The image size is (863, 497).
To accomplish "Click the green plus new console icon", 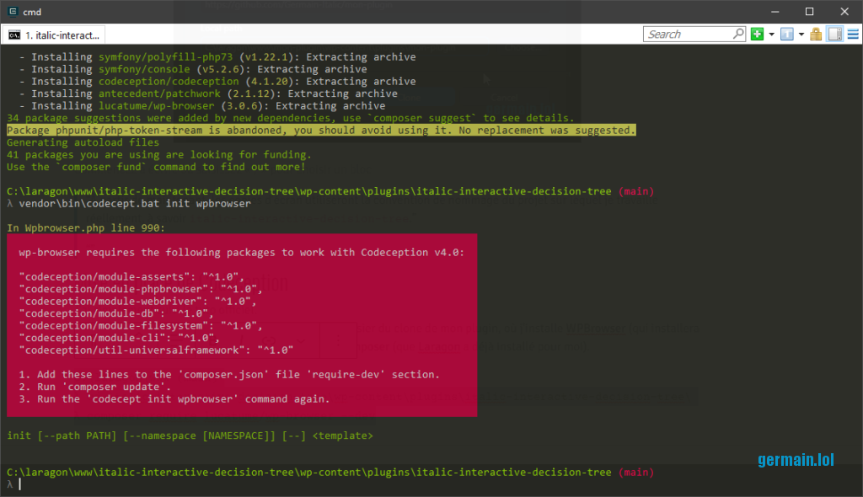I will (758, 35).
